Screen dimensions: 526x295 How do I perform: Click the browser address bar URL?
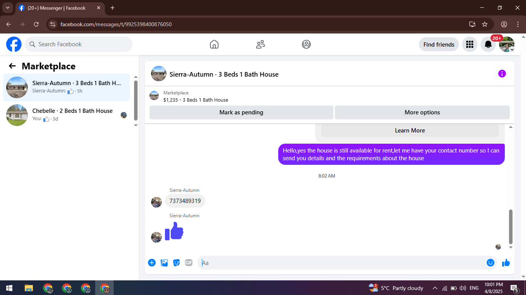coord(116,24)
